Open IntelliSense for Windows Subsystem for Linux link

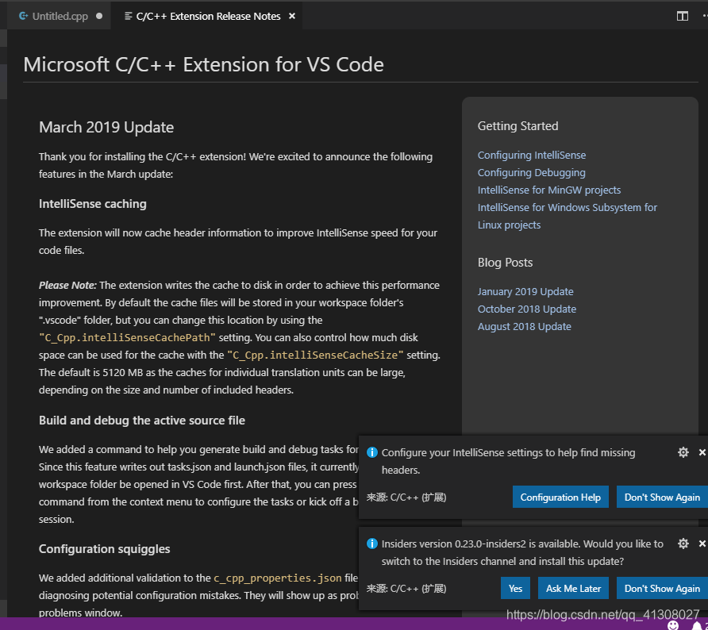(568, 216)
